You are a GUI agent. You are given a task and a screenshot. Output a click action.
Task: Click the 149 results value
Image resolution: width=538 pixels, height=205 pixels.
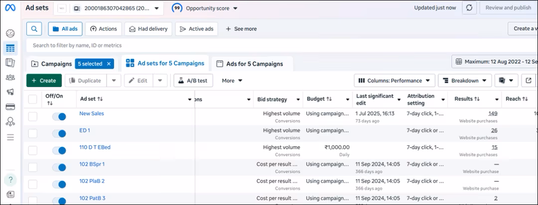coord(493,113)
